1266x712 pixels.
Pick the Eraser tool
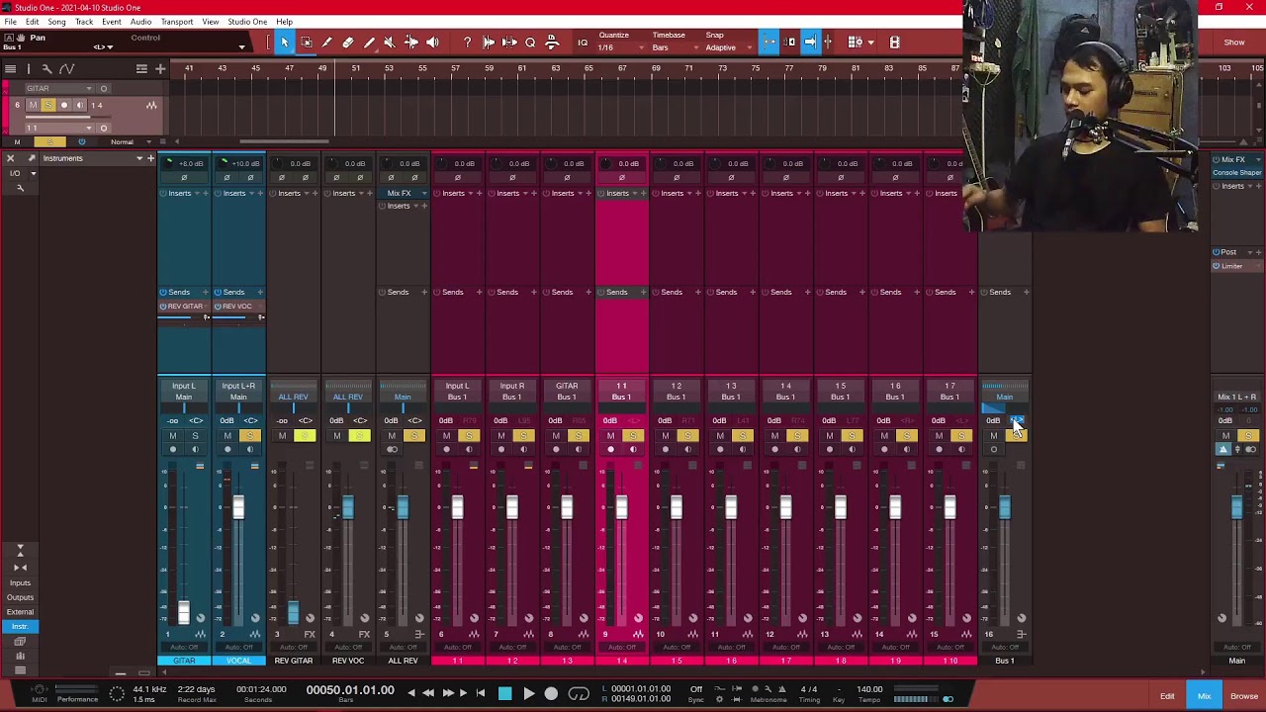tap(347, 43)
